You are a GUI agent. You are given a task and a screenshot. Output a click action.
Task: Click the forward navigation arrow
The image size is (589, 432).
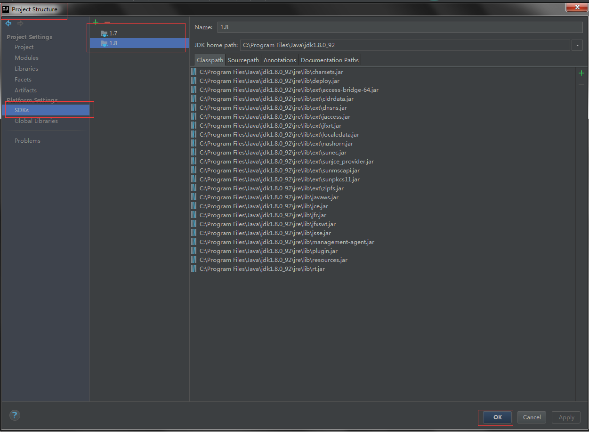pyautogui.click(x=20, y=23)
